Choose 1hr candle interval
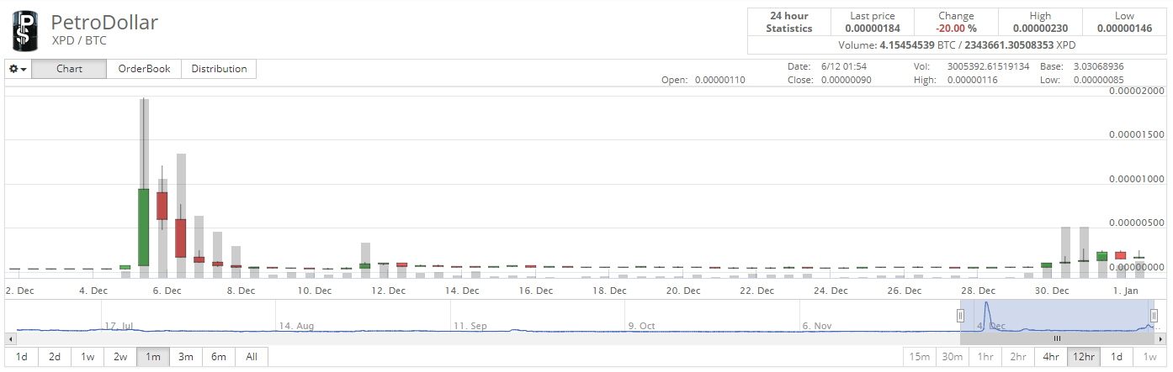 point(985,357)
